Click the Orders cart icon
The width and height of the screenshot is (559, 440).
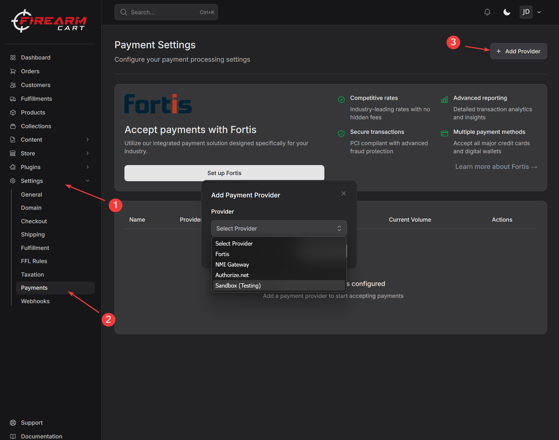pos(13,71)
